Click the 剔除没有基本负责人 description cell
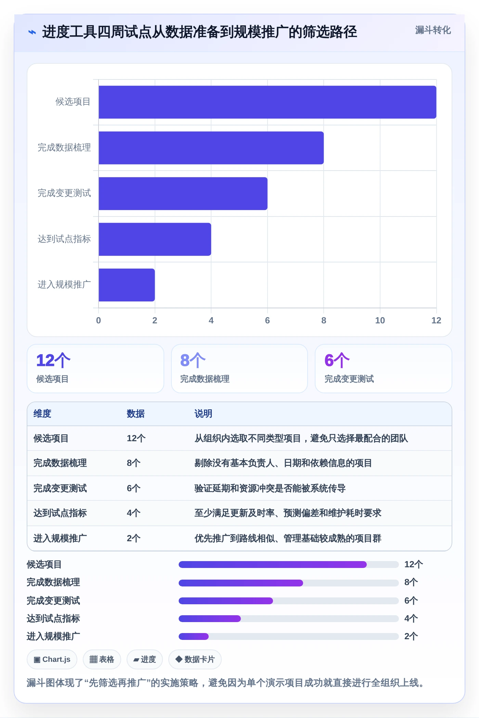479x718 pixels. click(283, 463)
